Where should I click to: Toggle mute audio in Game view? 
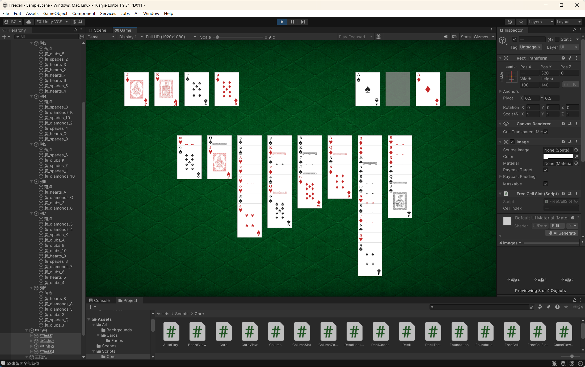pos(446,37)
